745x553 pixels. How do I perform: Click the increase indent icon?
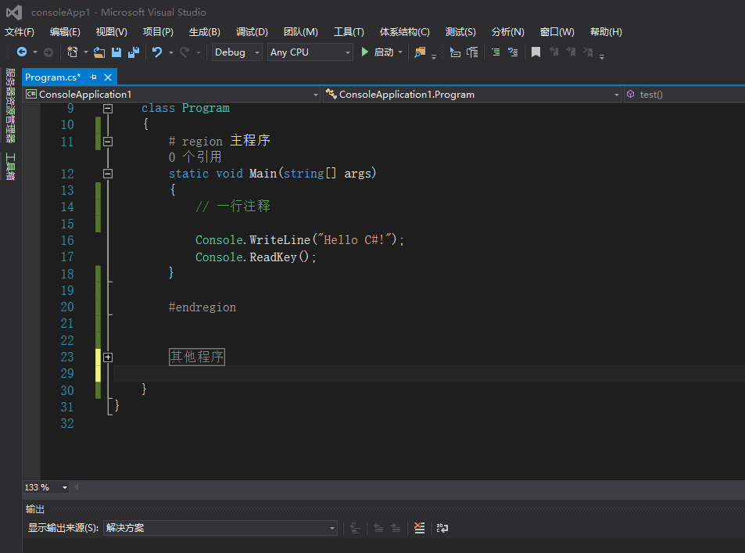tap(513, 52)
